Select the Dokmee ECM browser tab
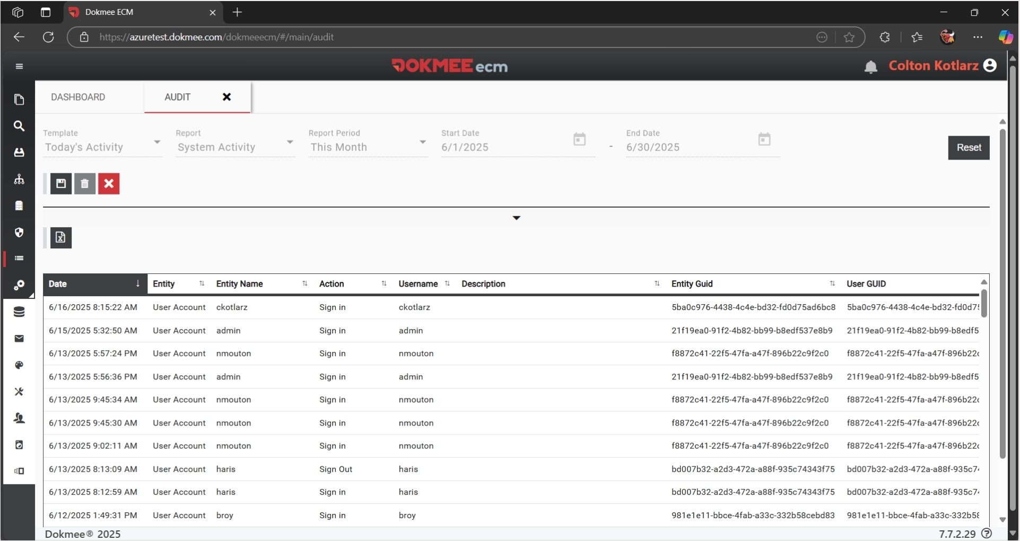This screenshot has height=541, width=1020. coord(142,12)
